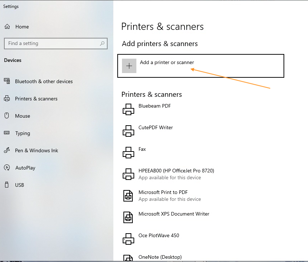
Task: Click the Mouse icon in the sidebar
Action: coord(7,116)
